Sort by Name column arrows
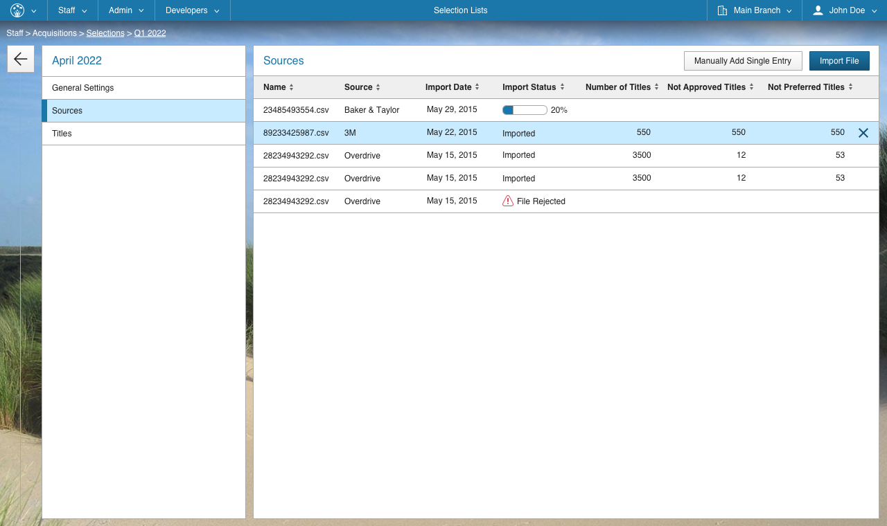 click(291, 87)
